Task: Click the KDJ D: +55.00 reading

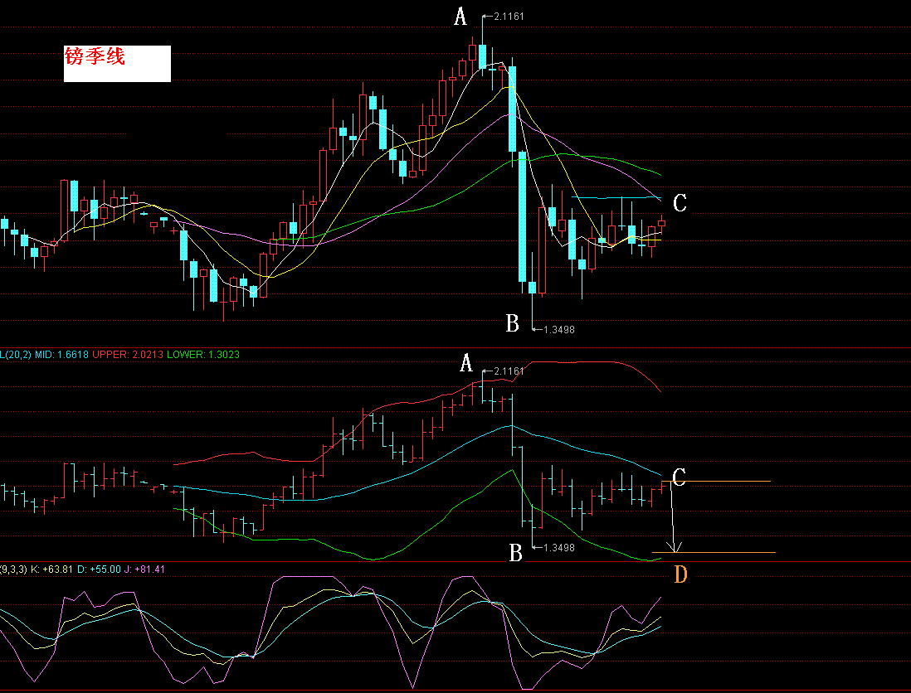Action: 99,569
